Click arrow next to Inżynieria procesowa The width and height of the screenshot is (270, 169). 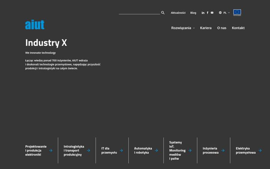223,151
